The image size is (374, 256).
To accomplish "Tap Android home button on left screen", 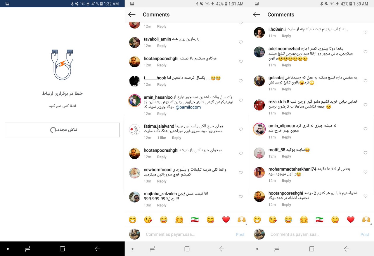I will [62, 249].
